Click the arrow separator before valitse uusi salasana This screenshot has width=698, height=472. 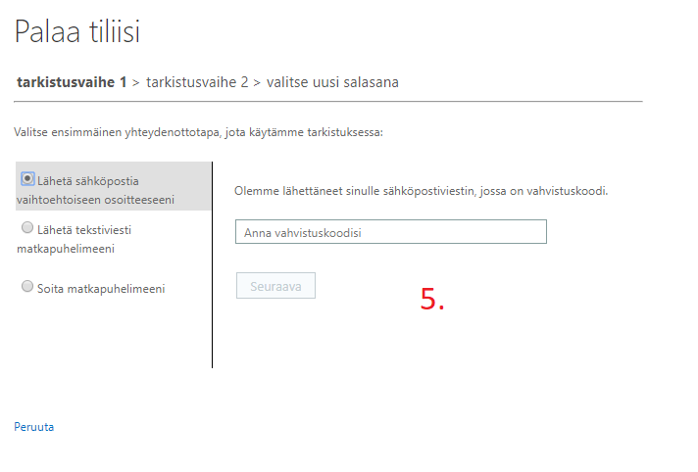[257, 82]
